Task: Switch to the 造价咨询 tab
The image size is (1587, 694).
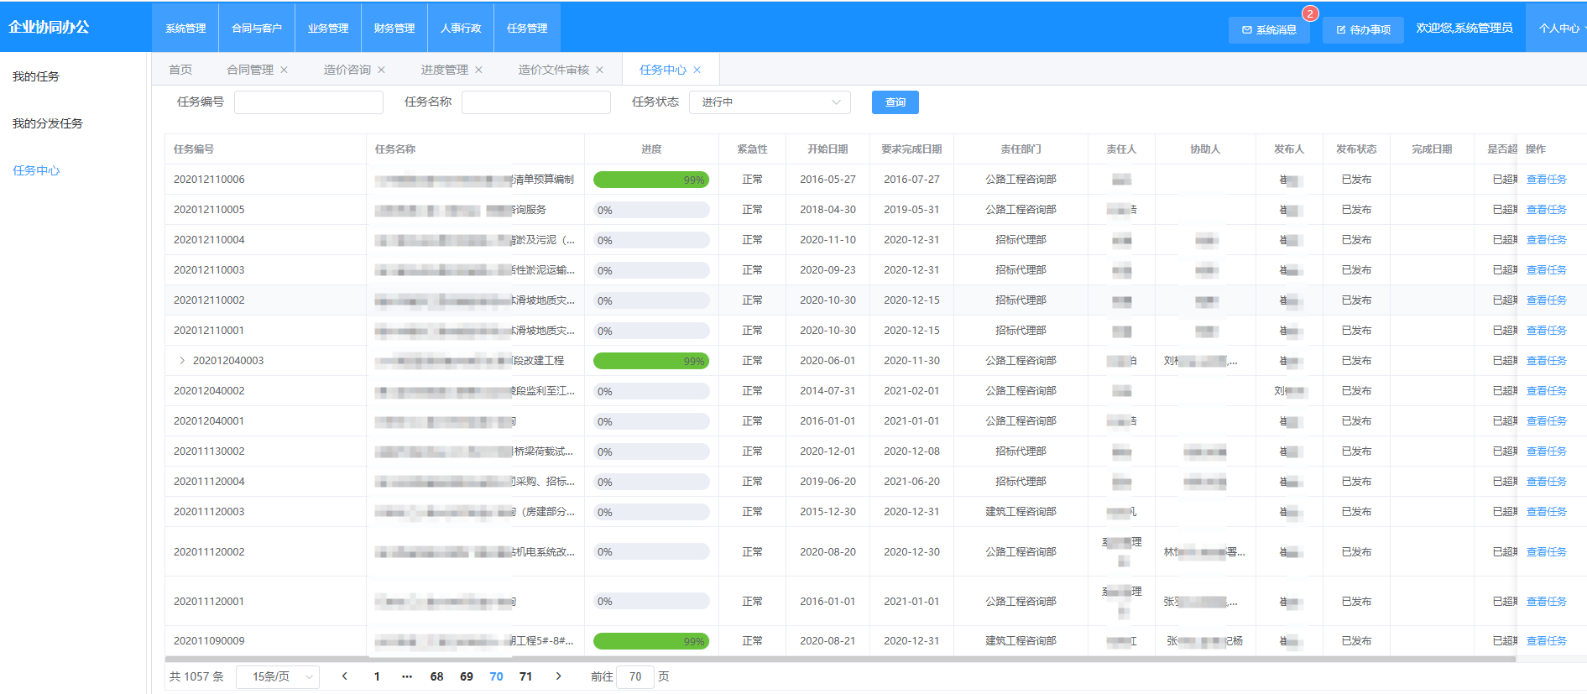Action: click(x=347, y=70)
